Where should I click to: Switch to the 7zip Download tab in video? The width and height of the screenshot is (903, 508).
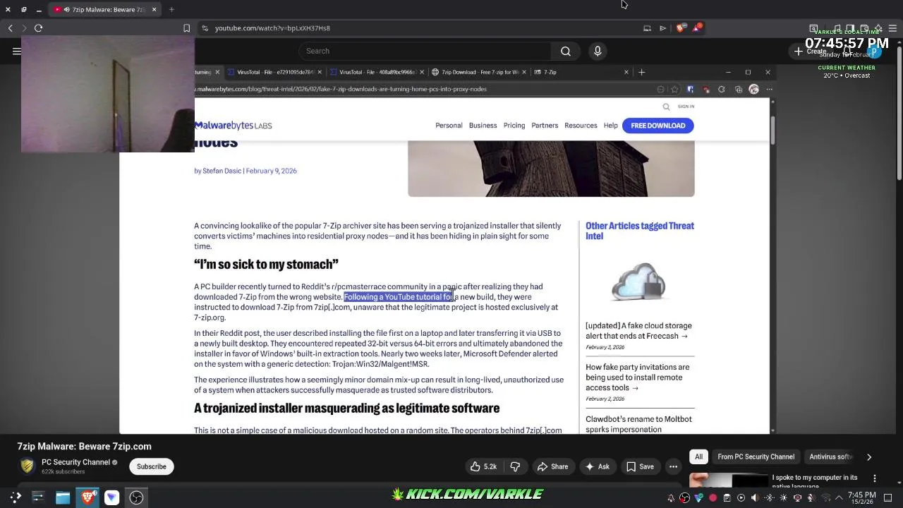point(480,72)
